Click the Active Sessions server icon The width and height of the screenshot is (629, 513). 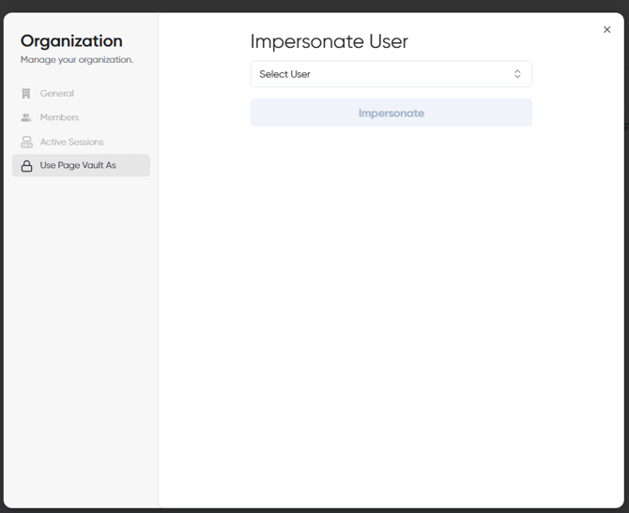coord(26,142)
